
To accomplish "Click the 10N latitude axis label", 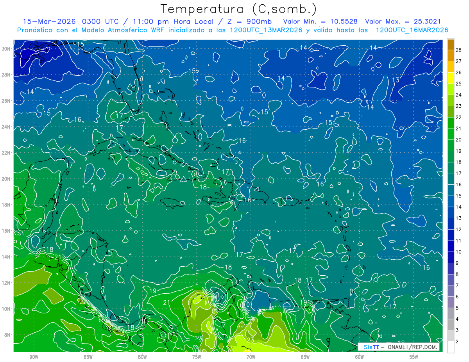I will (x=6, y=309).
